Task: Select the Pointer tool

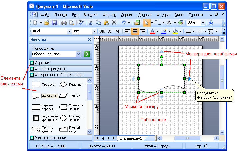Action: click(146, 23)
